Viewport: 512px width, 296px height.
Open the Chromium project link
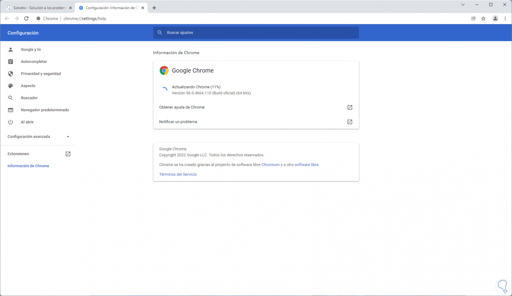[x=270, y=165]
